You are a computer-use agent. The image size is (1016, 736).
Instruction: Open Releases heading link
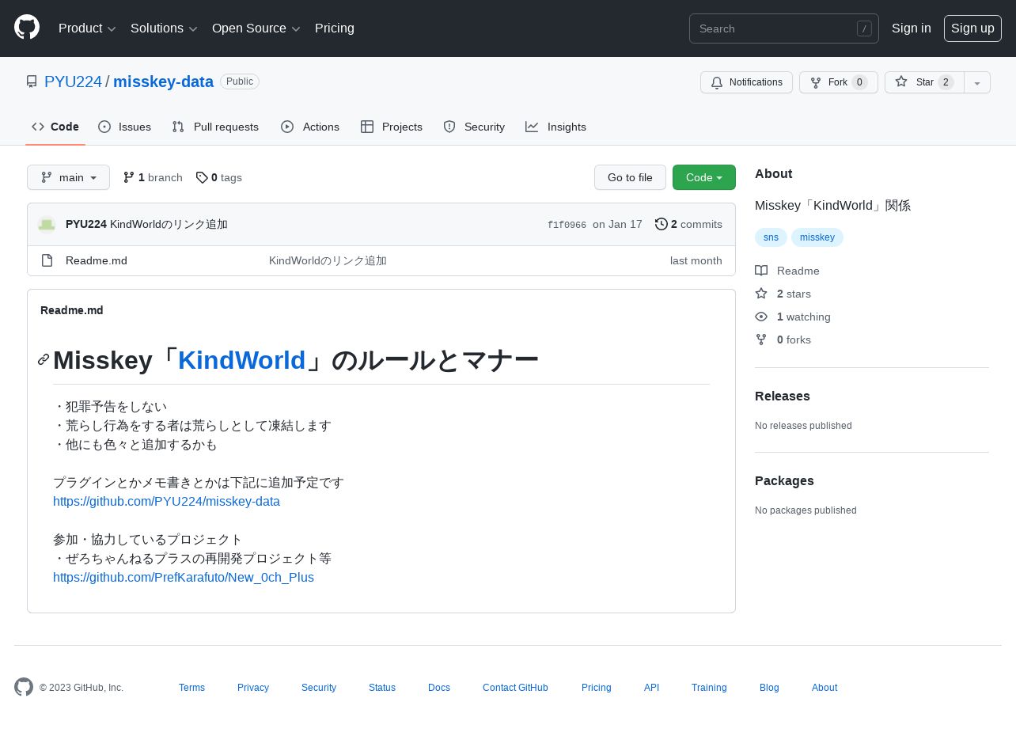pos(783,396)
